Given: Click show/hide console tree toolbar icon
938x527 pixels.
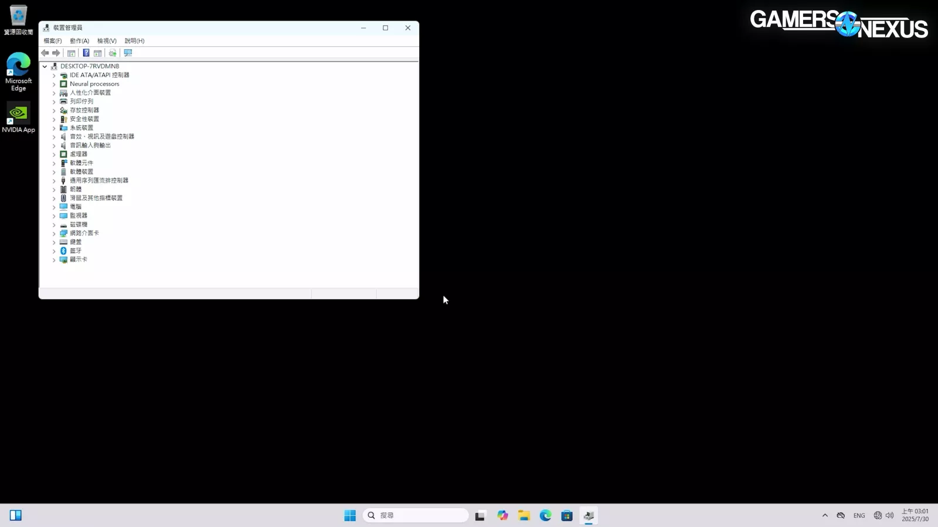Looking at the screenshot, I should (x=72, y=53).
